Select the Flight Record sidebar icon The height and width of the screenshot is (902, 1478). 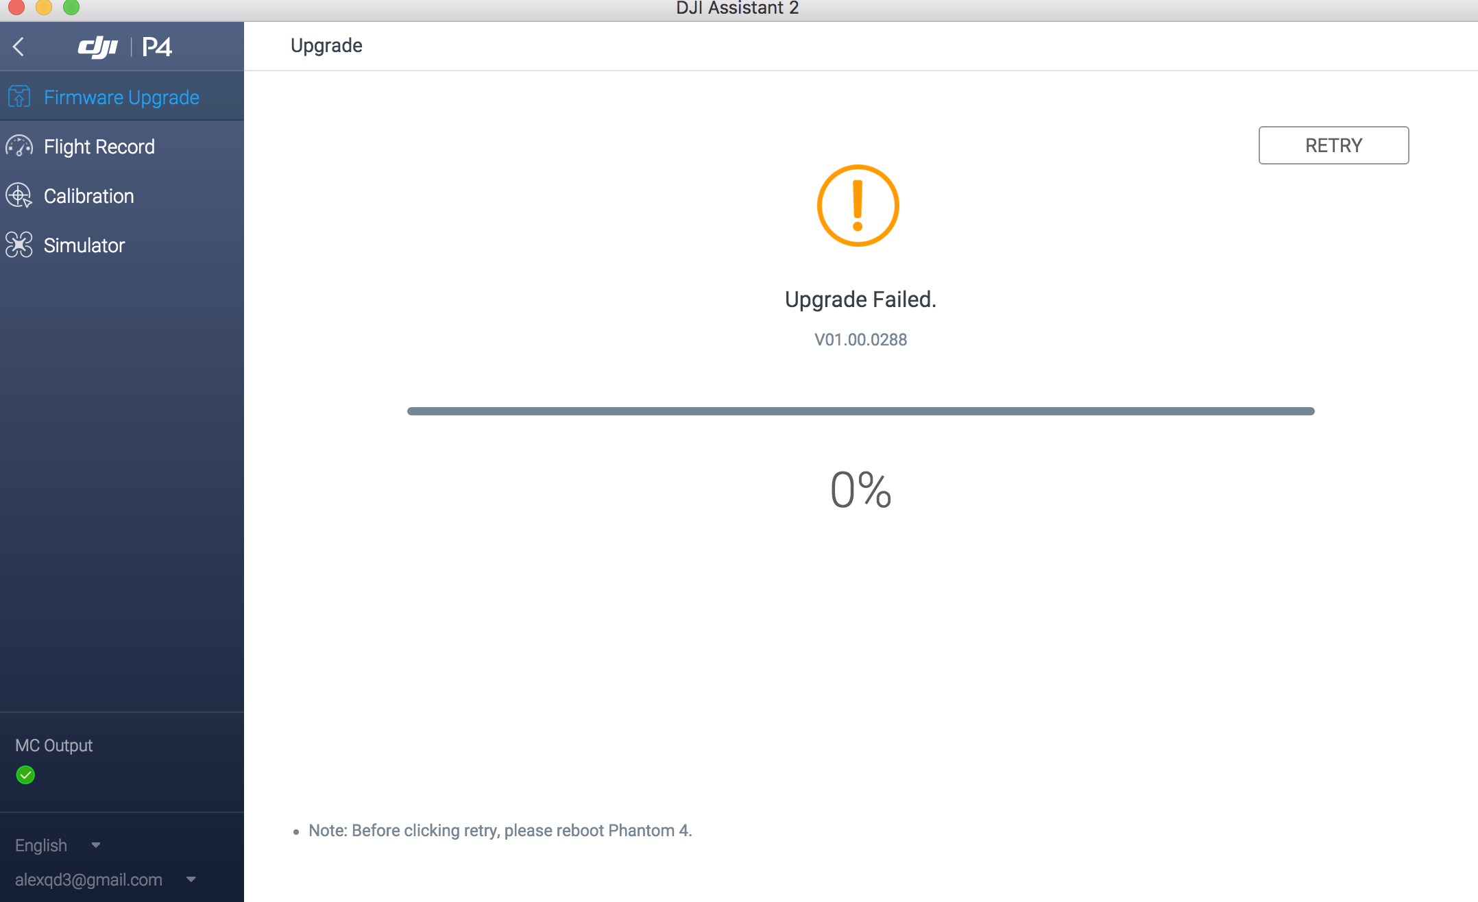pos(20,147)
